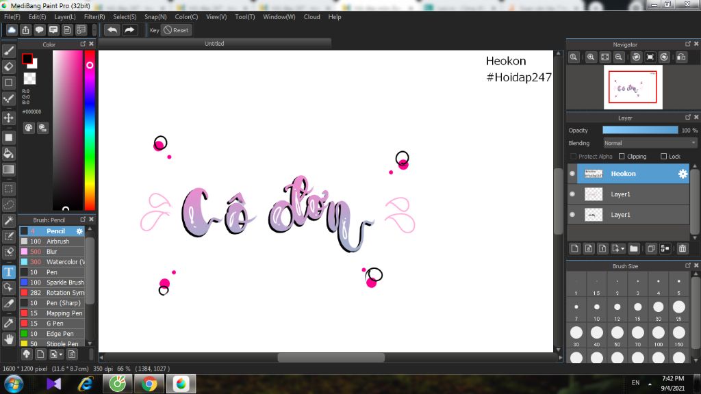Select the G Pen brush
The image size is (701, 394).
point(52,324)
